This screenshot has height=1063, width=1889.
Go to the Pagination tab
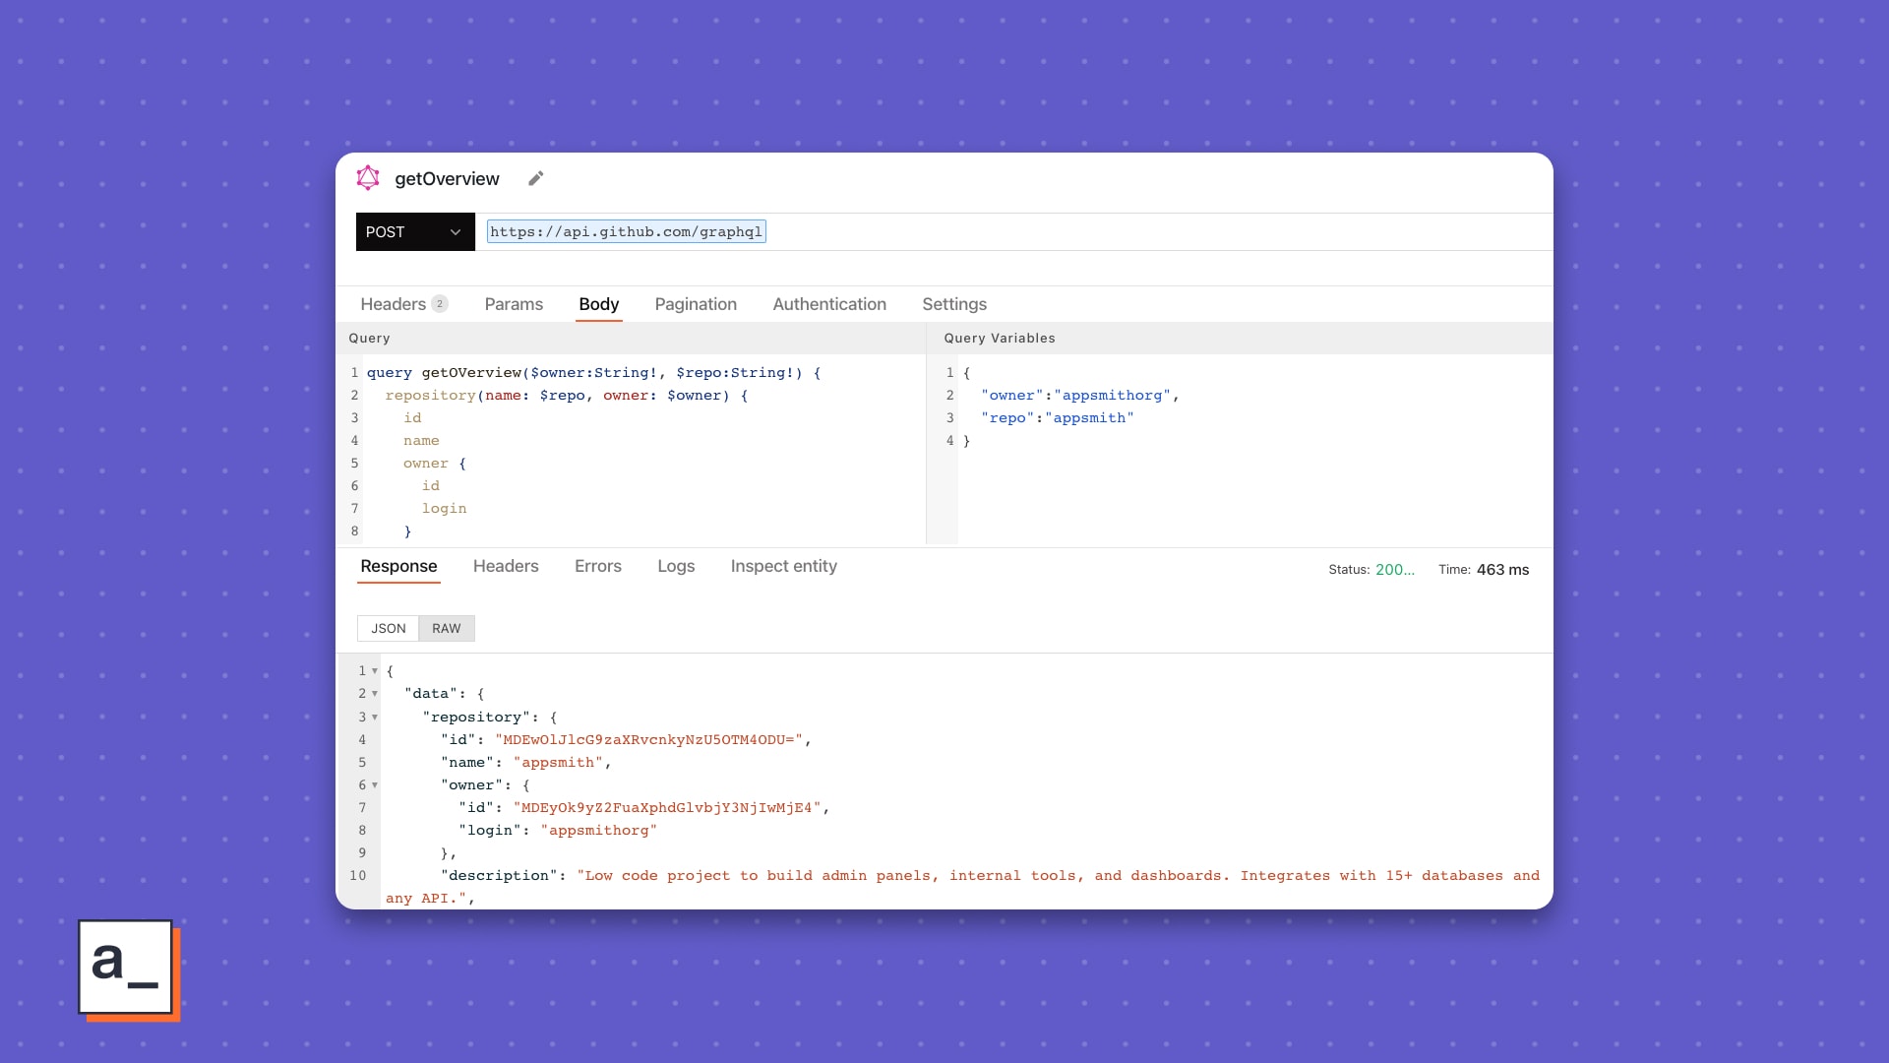click(x=695, y=304)
